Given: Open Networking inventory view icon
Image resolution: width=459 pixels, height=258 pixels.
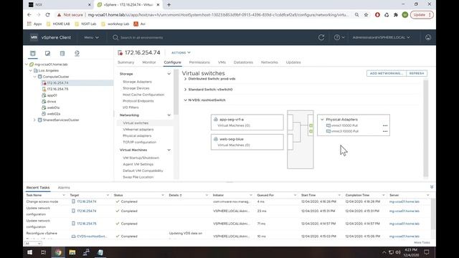Looking at the screenshot, I should point(77,53).
